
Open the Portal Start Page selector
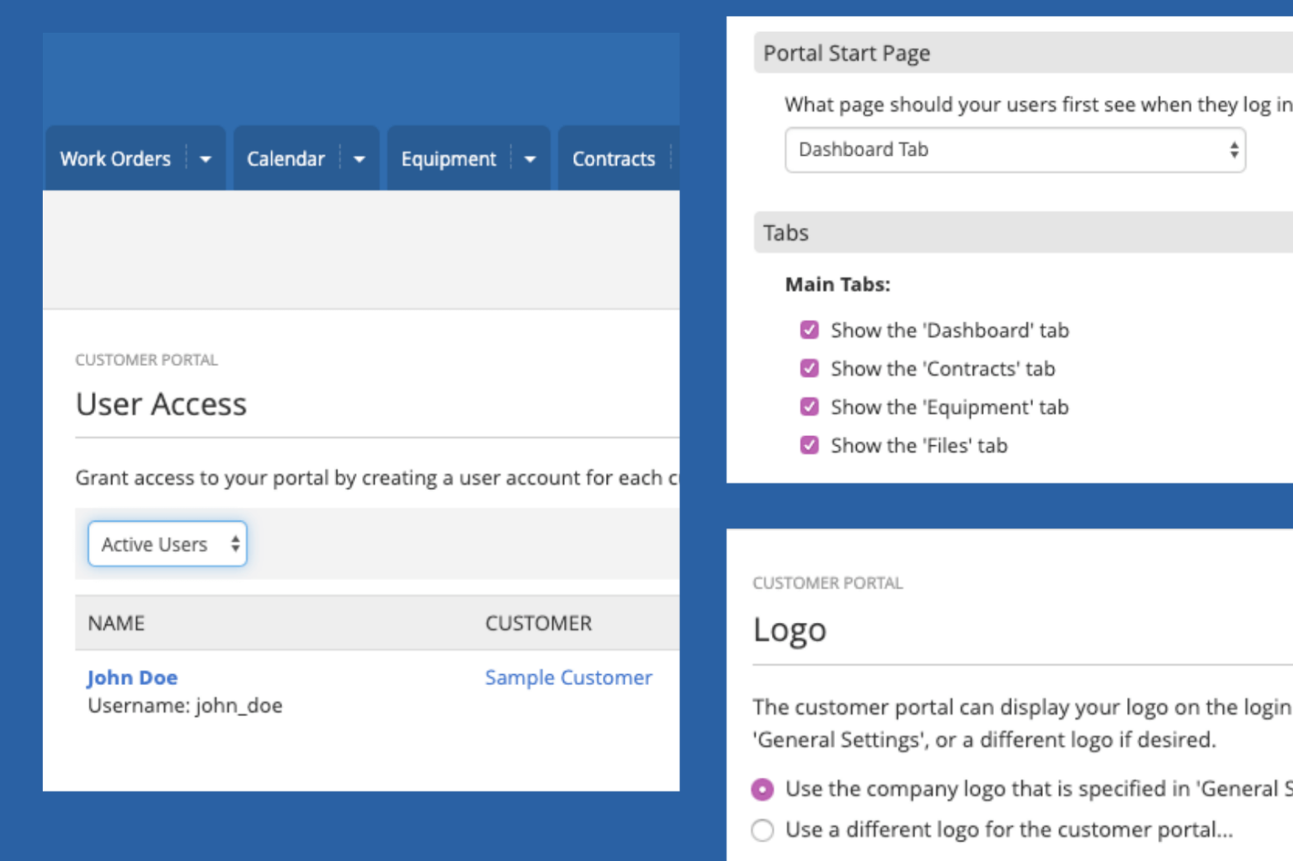click(x=1014, y=150)
